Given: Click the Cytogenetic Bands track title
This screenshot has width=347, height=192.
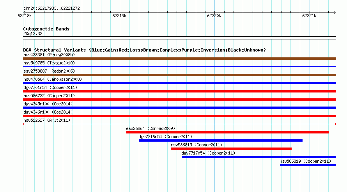Looking at the screenshot, I should click(x=46, y=29).
